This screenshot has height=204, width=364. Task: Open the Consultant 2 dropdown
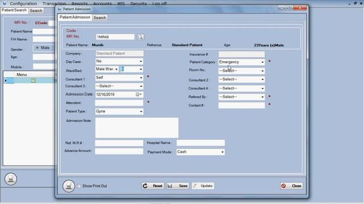(x=263, y=79)
